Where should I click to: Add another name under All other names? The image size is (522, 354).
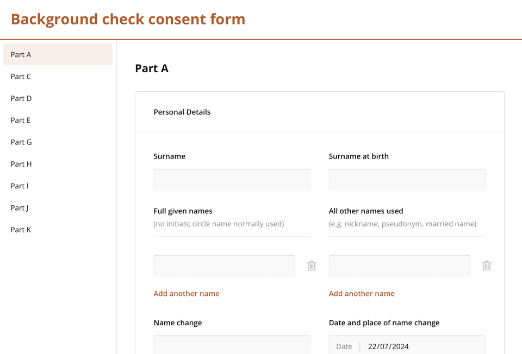362,294
